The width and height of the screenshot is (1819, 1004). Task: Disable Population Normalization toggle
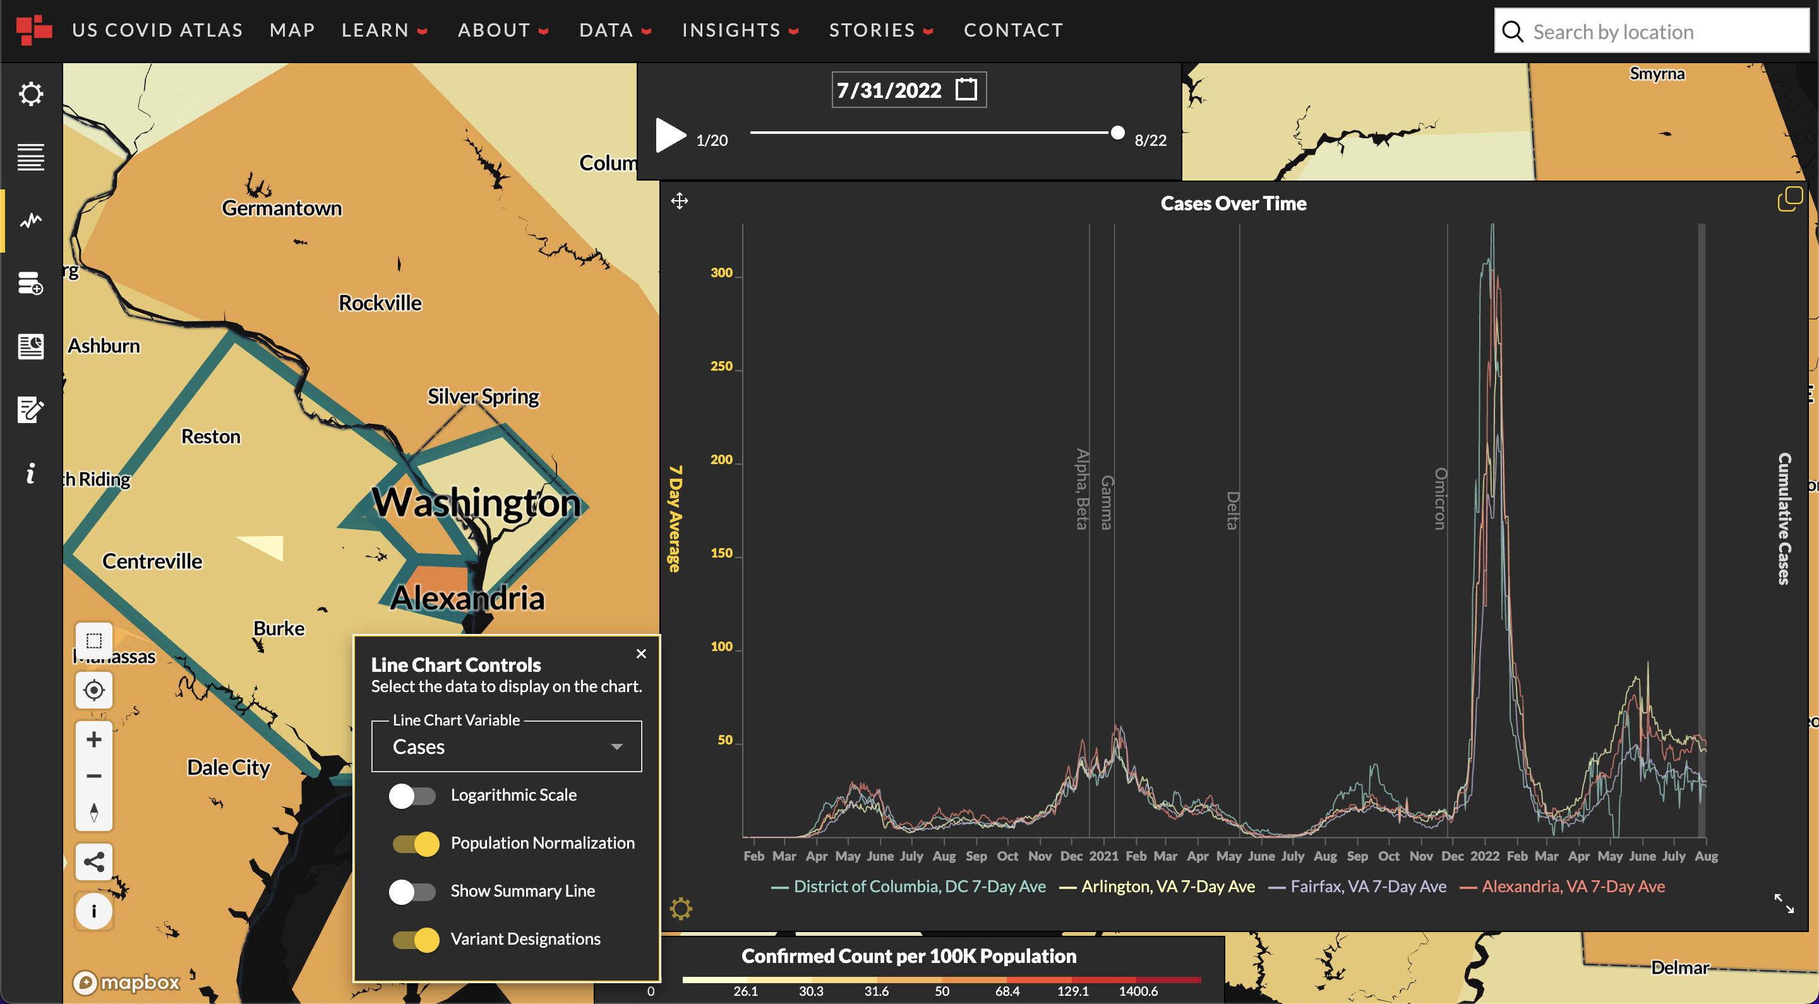tap(416, 844)
